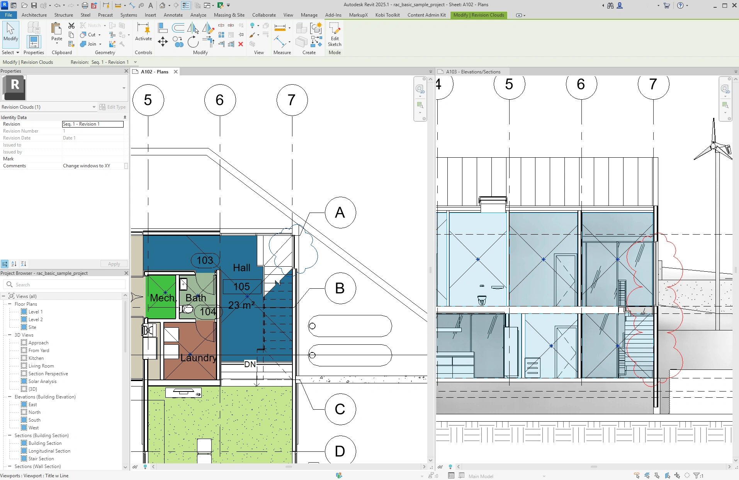Click the Revision value field in Properties

(x=93, y=124)
